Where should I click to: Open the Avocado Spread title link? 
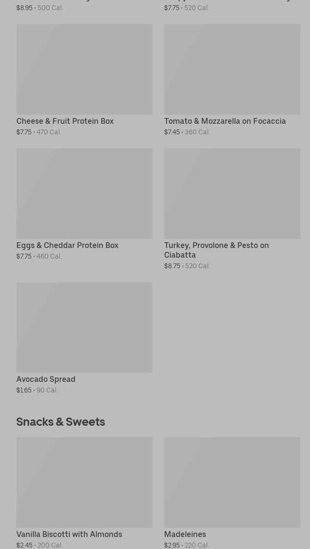(x=46, y=379)
